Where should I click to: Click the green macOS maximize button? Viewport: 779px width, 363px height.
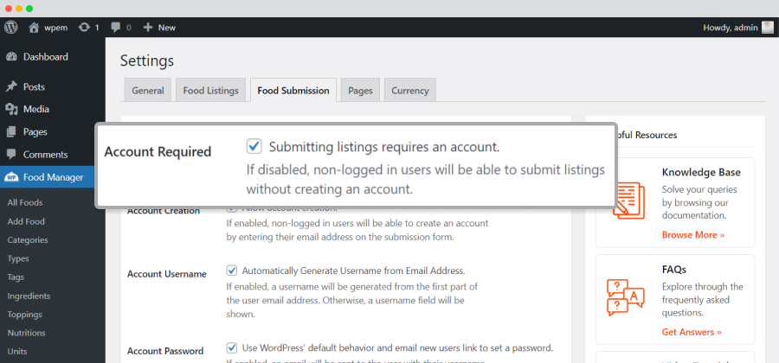[x=29, y=9]
